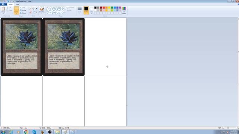Click the second Black Lotus card image
The width and height of the screenshot is (239, 134).
tap(63, 47)
